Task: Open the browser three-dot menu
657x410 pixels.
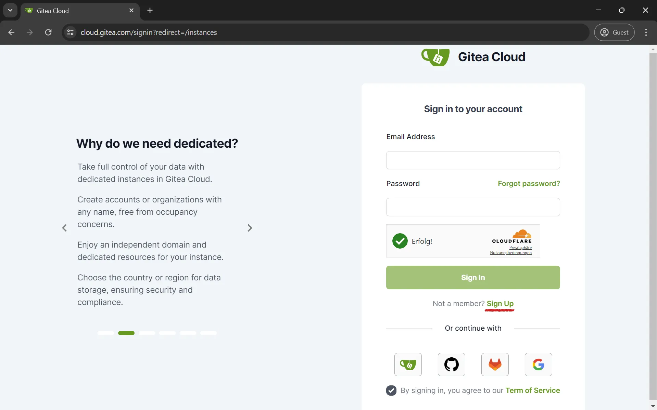Action: [x=646, y=32]
